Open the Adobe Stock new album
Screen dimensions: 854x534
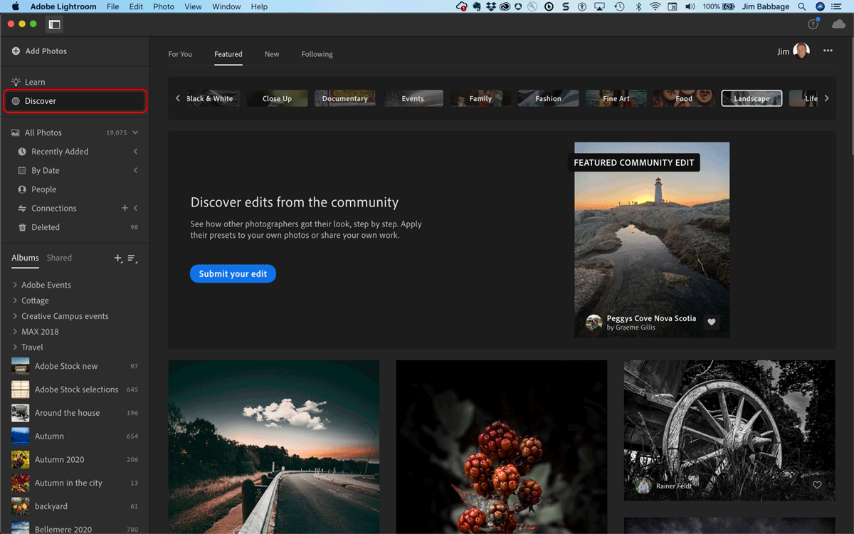[75, 366]
